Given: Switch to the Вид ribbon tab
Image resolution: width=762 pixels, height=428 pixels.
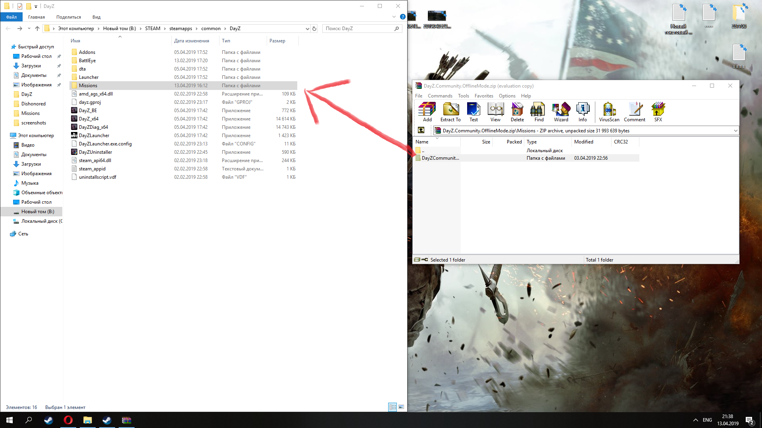Looking at the screenshot, I should 96,17.
